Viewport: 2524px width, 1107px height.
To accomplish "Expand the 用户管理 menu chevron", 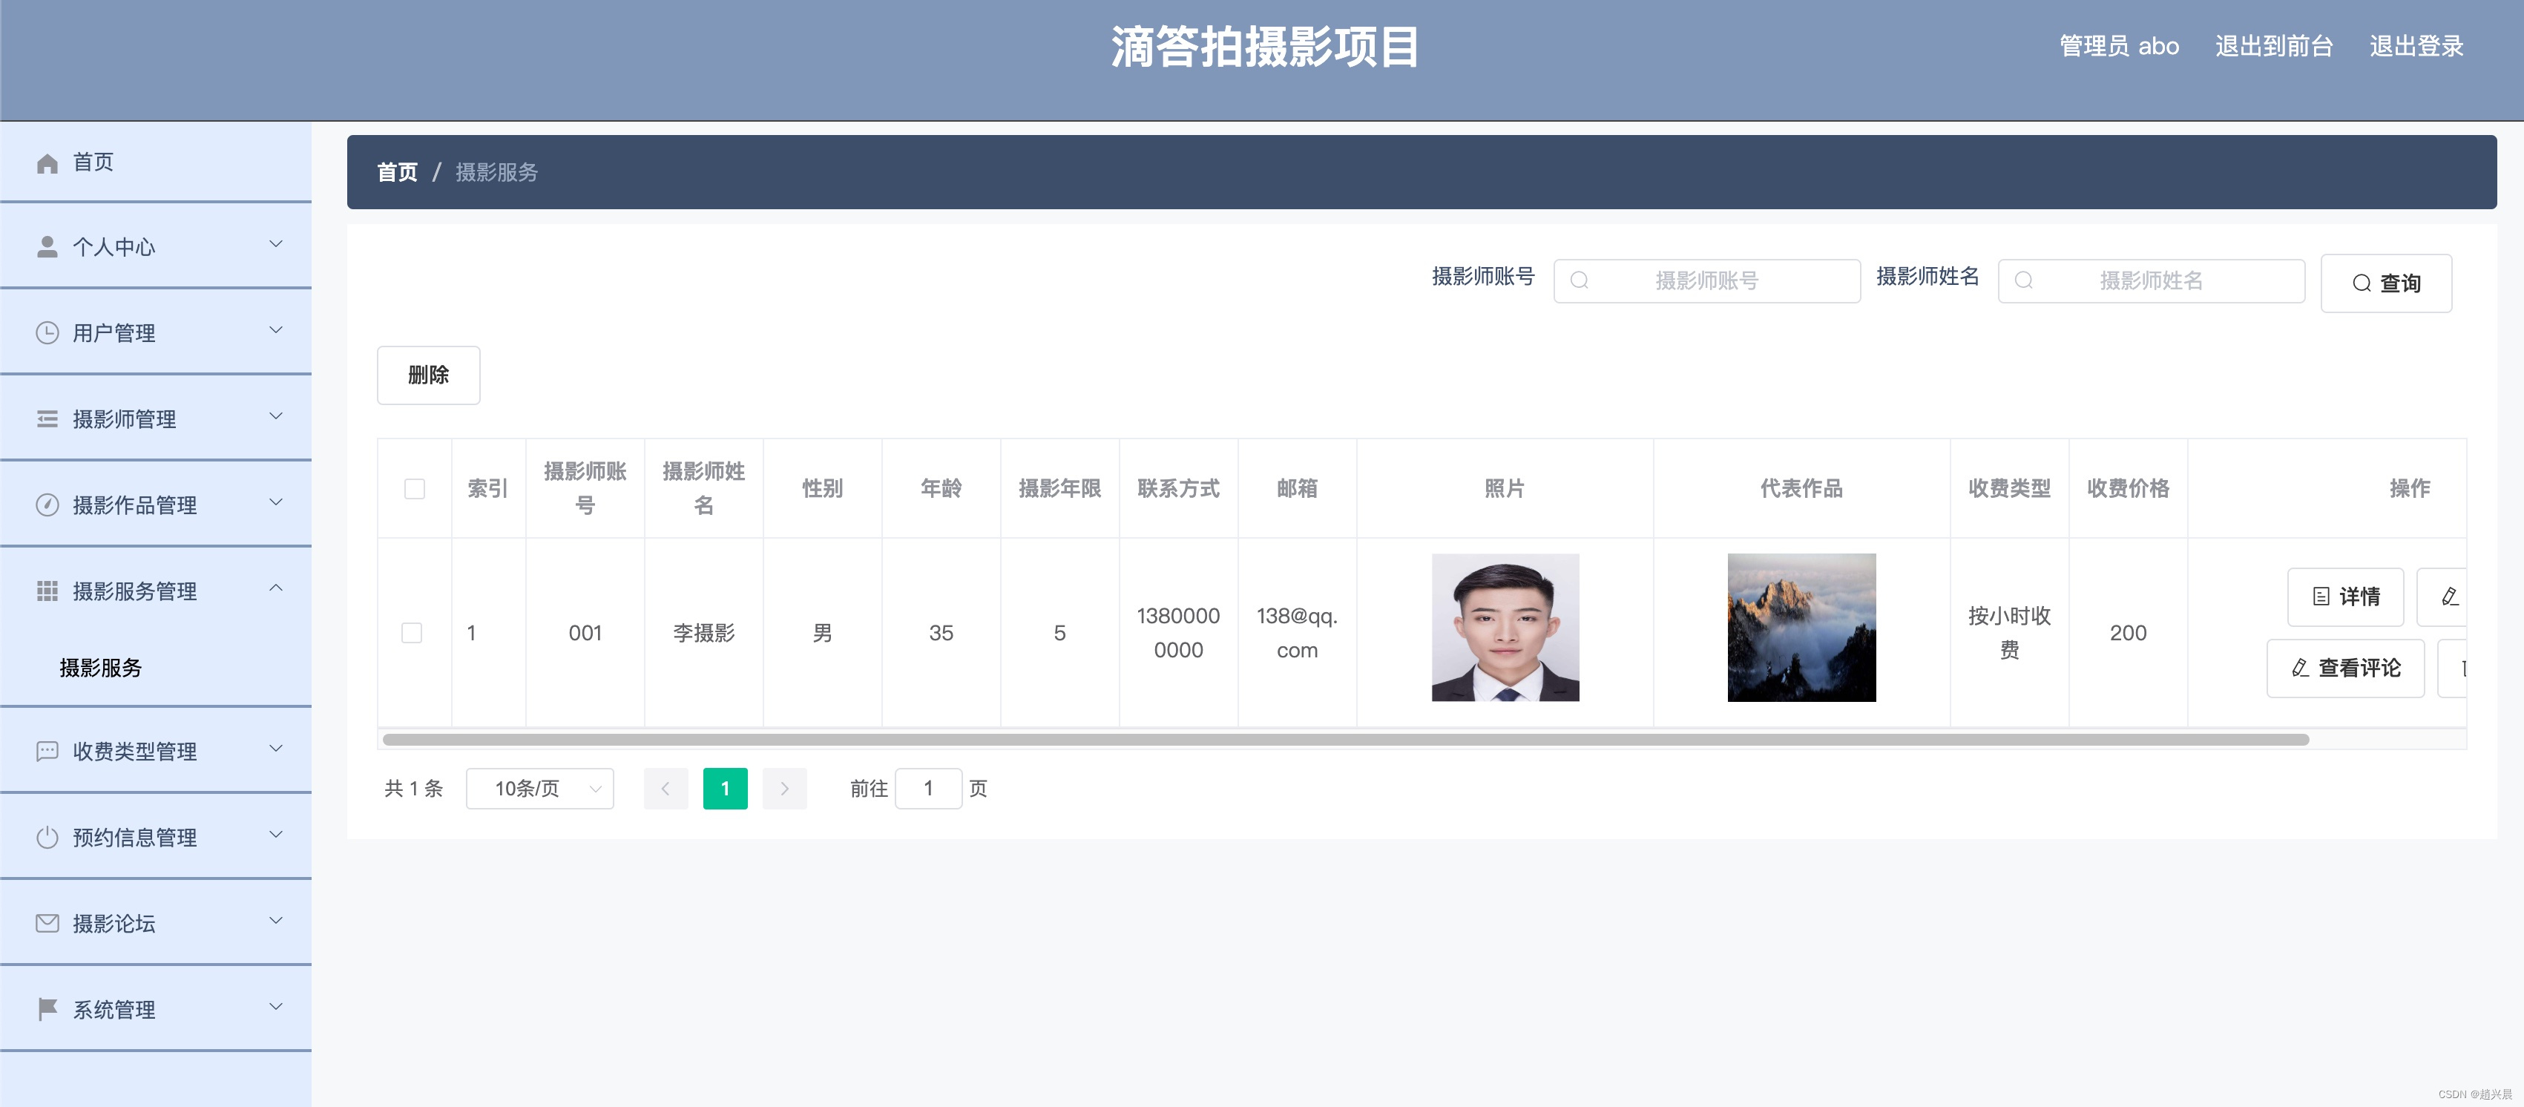I will 276,330.
